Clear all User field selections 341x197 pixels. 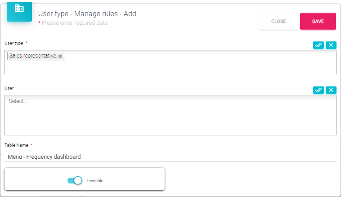(331, 90)
